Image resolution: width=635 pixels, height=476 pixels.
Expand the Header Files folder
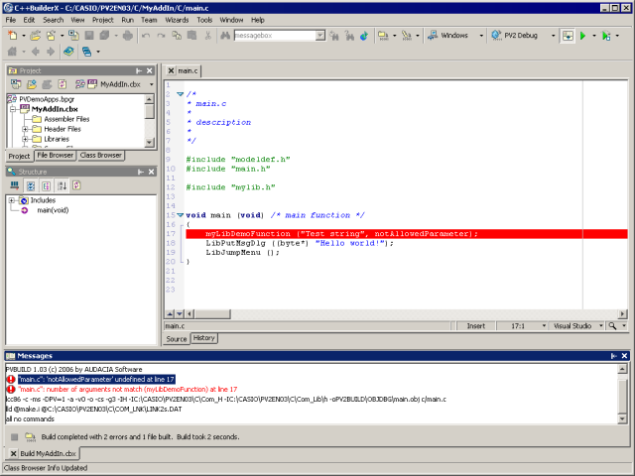[25, 129]
